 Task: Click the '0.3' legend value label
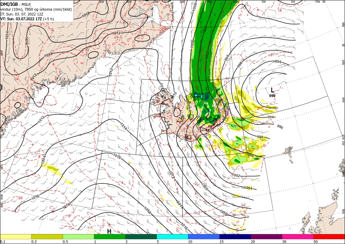tap(34, 241)
